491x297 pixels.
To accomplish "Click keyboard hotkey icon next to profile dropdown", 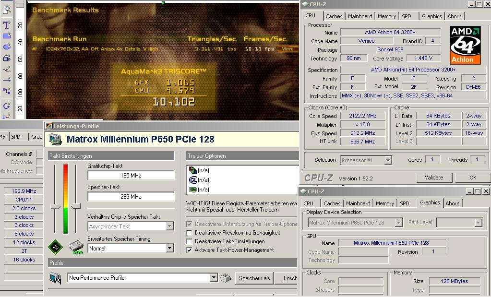I will coord(225,278).
